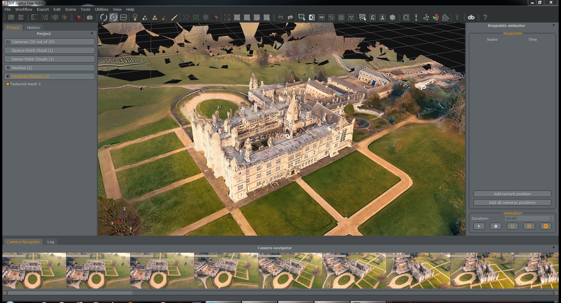The height and width of the screenshot is (303, 561).
Task: Select the first camera navigator thumbnail
Action: point(34,271)
